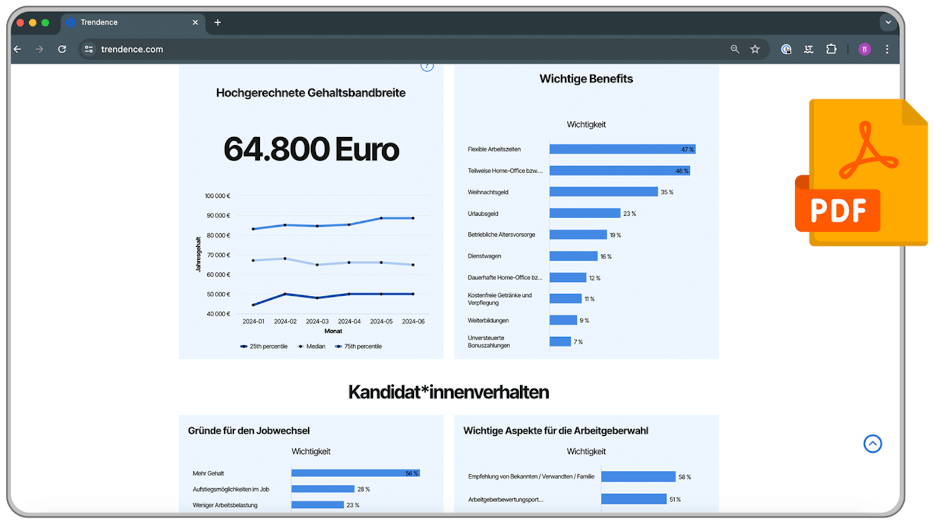The height and width of the screenshot is (525, 934).
Task: Click the Weniger Arbeitsbelastung label
Action: [225, 505]
